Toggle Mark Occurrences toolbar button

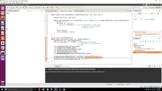26,7
